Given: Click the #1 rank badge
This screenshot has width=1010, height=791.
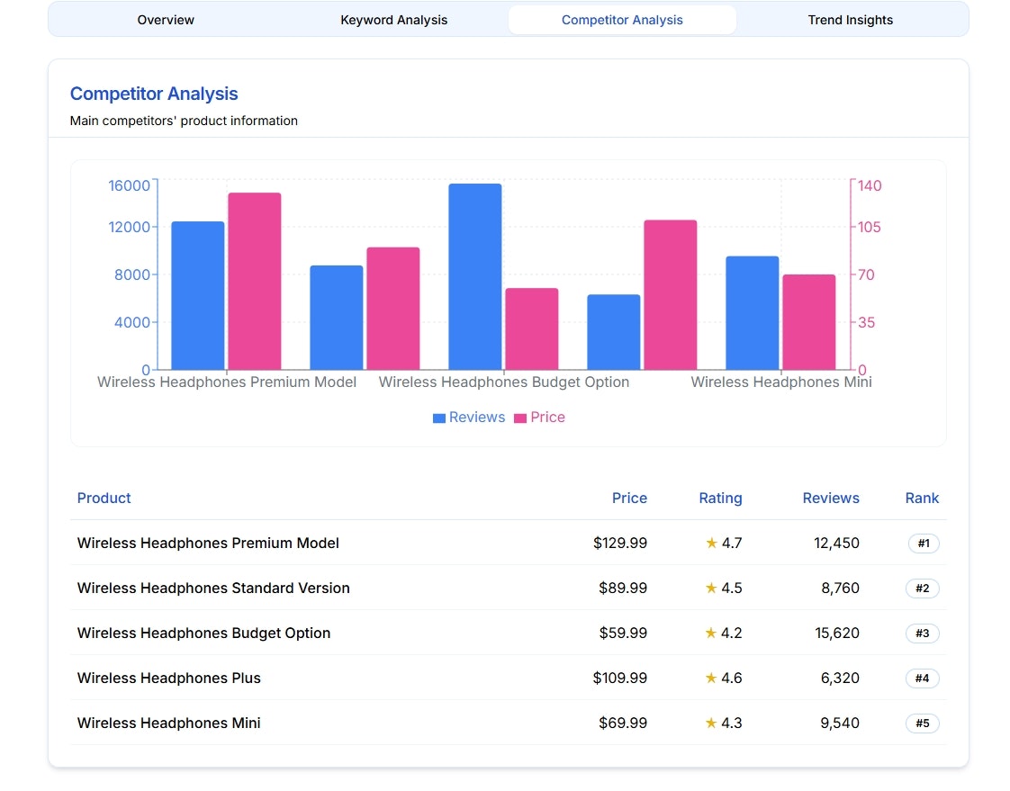Looking at the screenshot, I should point(923,543).
